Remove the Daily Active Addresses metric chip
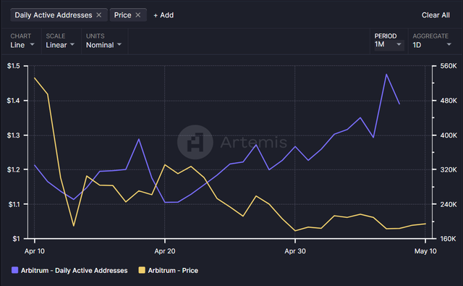 point(99,15)
